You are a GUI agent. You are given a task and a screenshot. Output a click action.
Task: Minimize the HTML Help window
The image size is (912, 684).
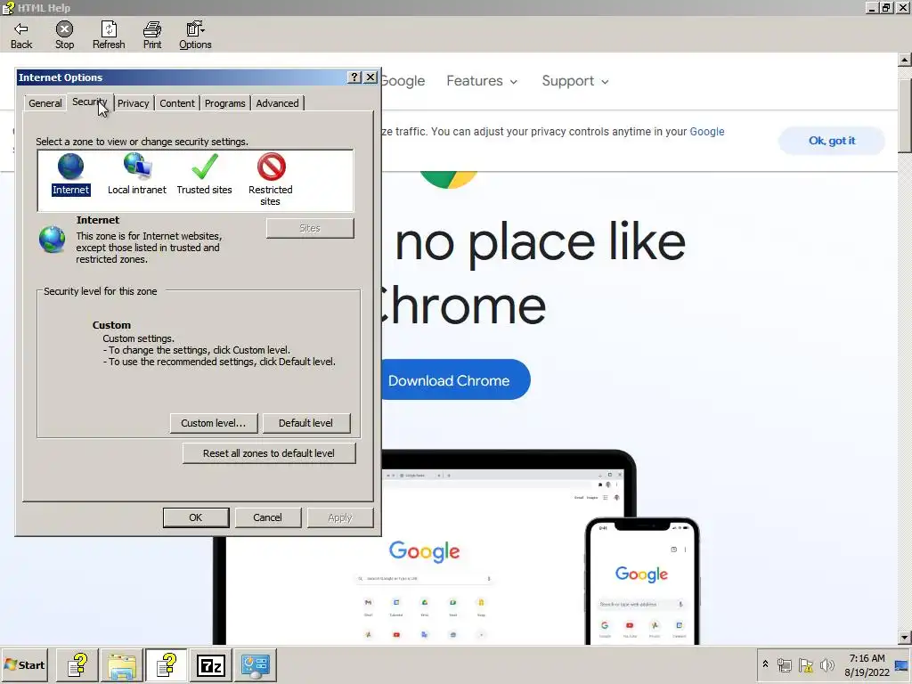point(872,7)
